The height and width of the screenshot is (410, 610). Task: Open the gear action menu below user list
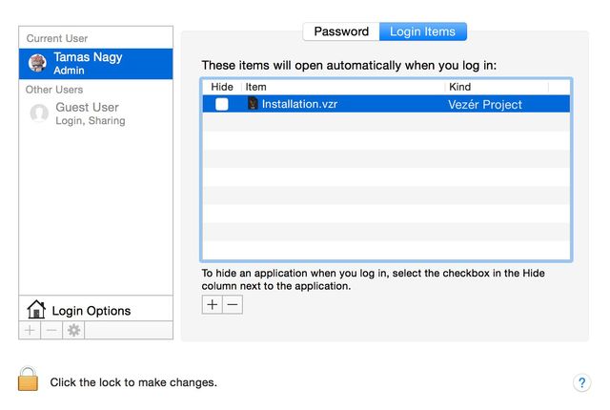(73, 330)
